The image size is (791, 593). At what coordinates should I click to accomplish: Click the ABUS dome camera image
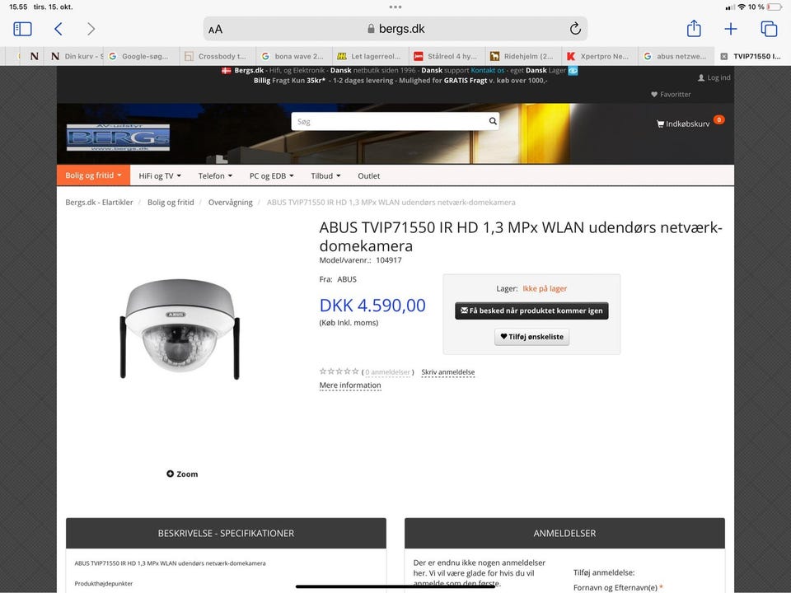pyautogui.click(x=180, y=329)
